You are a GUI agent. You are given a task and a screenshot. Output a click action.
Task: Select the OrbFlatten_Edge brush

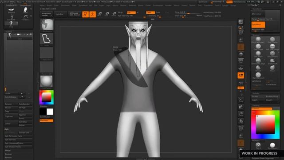(258, 61)
